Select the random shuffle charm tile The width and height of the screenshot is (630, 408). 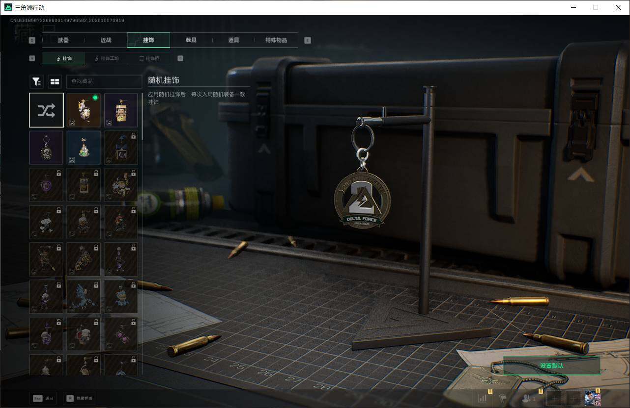[x=46, y=110]
